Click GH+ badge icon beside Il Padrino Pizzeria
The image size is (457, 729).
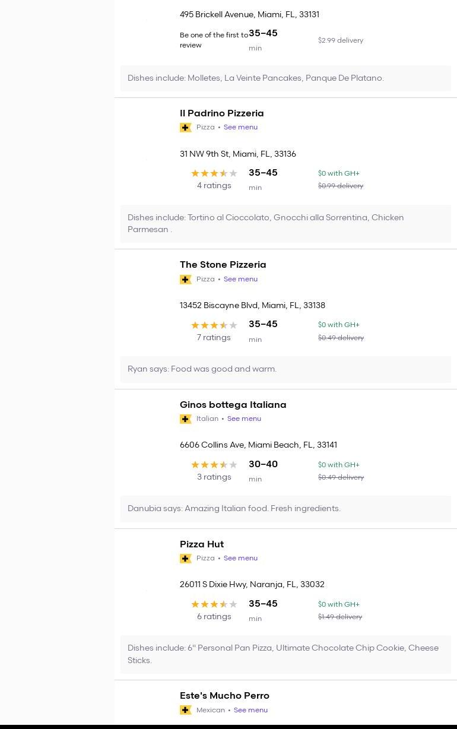pos(185,128)
